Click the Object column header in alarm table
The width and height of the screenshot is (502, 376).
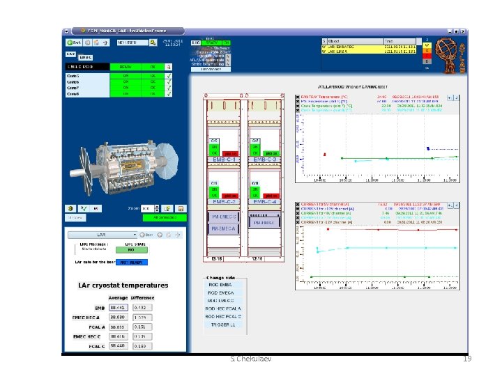click(x=356, y=41)
